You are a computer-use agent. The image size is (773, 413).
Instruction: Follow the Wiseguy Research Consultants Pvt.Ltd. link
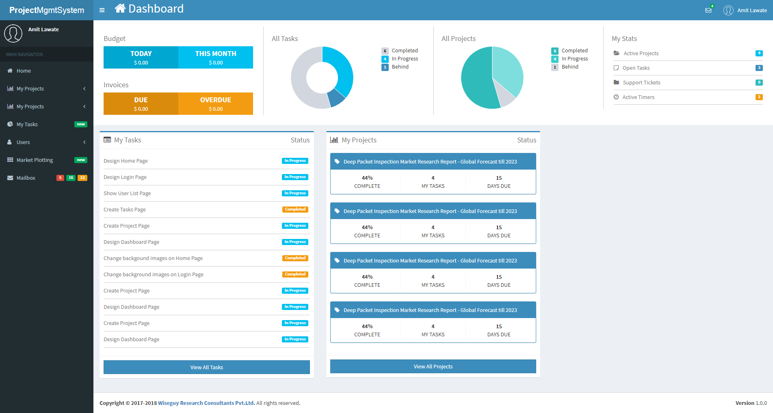pos(206,403)
